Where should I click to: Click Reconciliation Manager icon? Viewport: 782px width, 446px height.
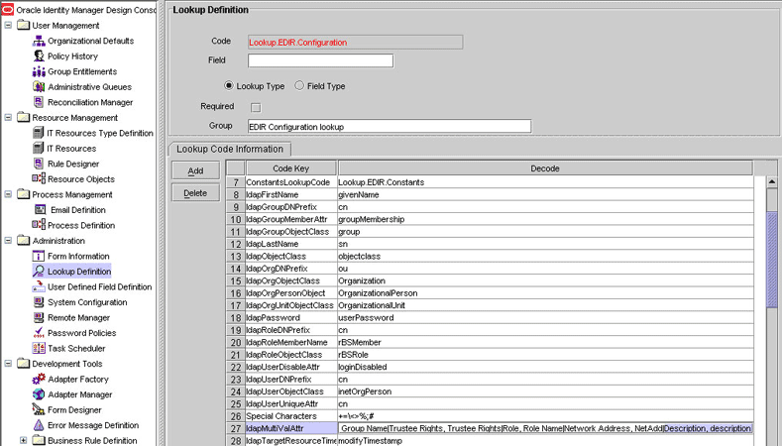(39, 102)
